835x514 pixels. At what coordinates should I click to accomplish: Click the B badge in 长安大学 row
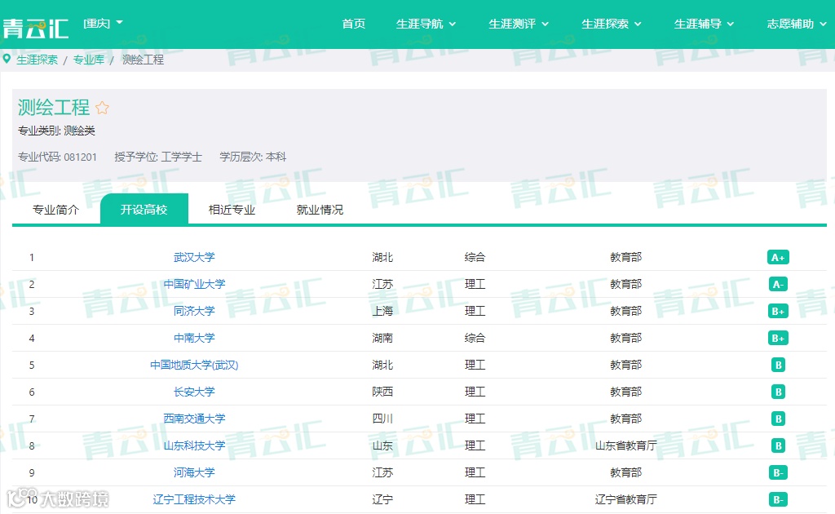click(x=778, y=392)
